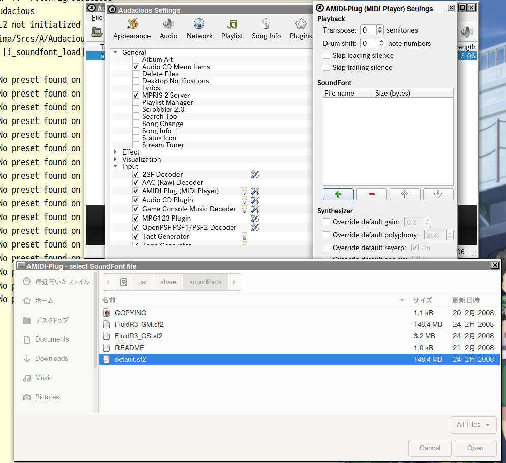
Task: Open Pictures folder in sidebar
Action: [41, 397]
